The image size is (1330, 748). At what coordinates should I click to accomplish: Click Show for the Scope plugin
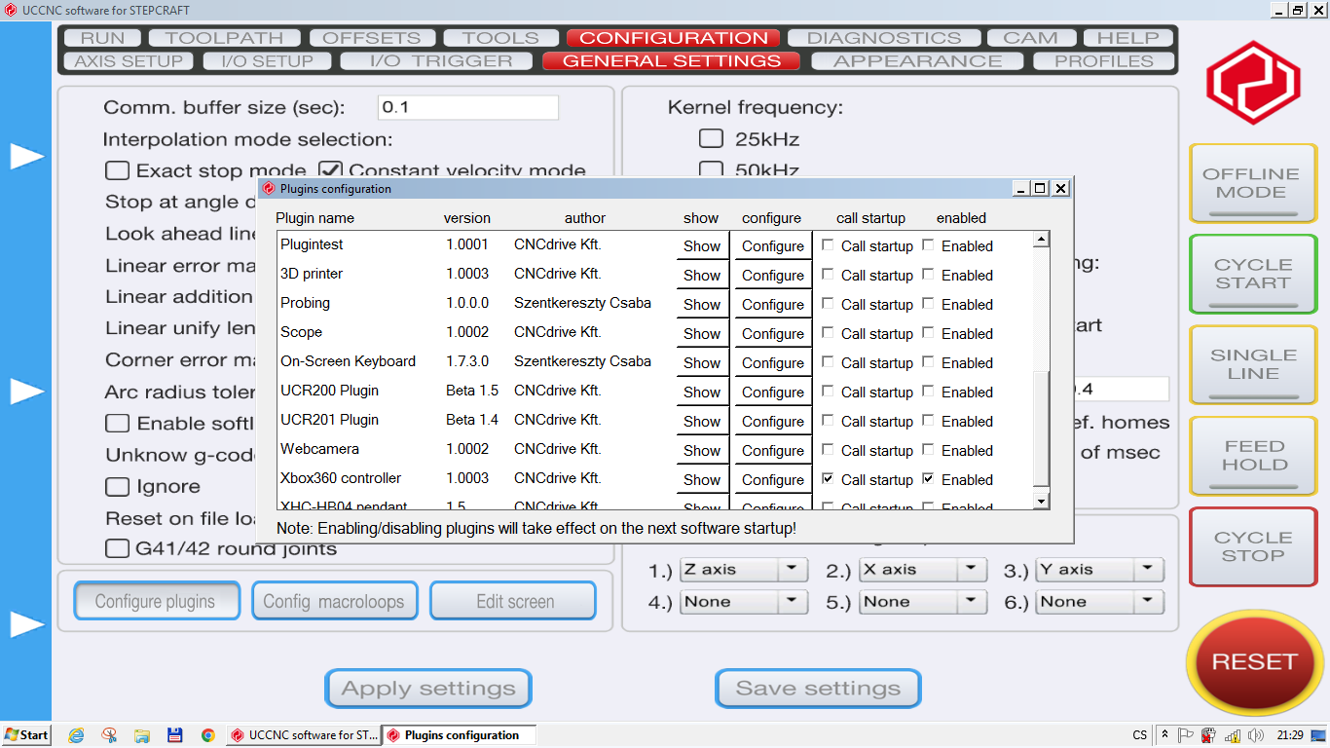click(x=702, y=333)
